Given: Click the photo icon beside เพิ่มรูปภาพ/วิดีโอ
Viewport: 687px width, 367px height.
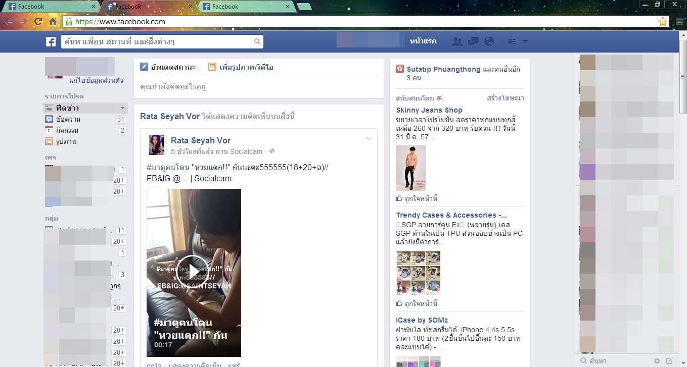Looking at the screenshot, I should click(x=212, y=67).
